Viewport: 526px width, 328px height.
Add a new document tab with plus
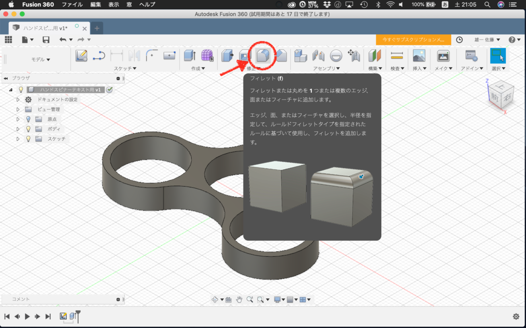click(x=97, y=29)
